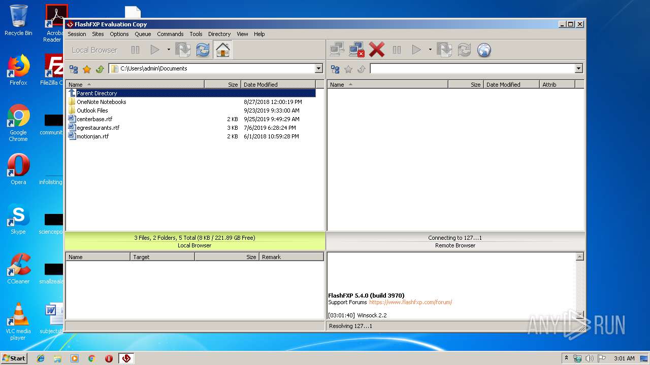Viewport: 650px width, 365px height.
Task: Open the connect computers icon
Action: [x=337, y=50]
